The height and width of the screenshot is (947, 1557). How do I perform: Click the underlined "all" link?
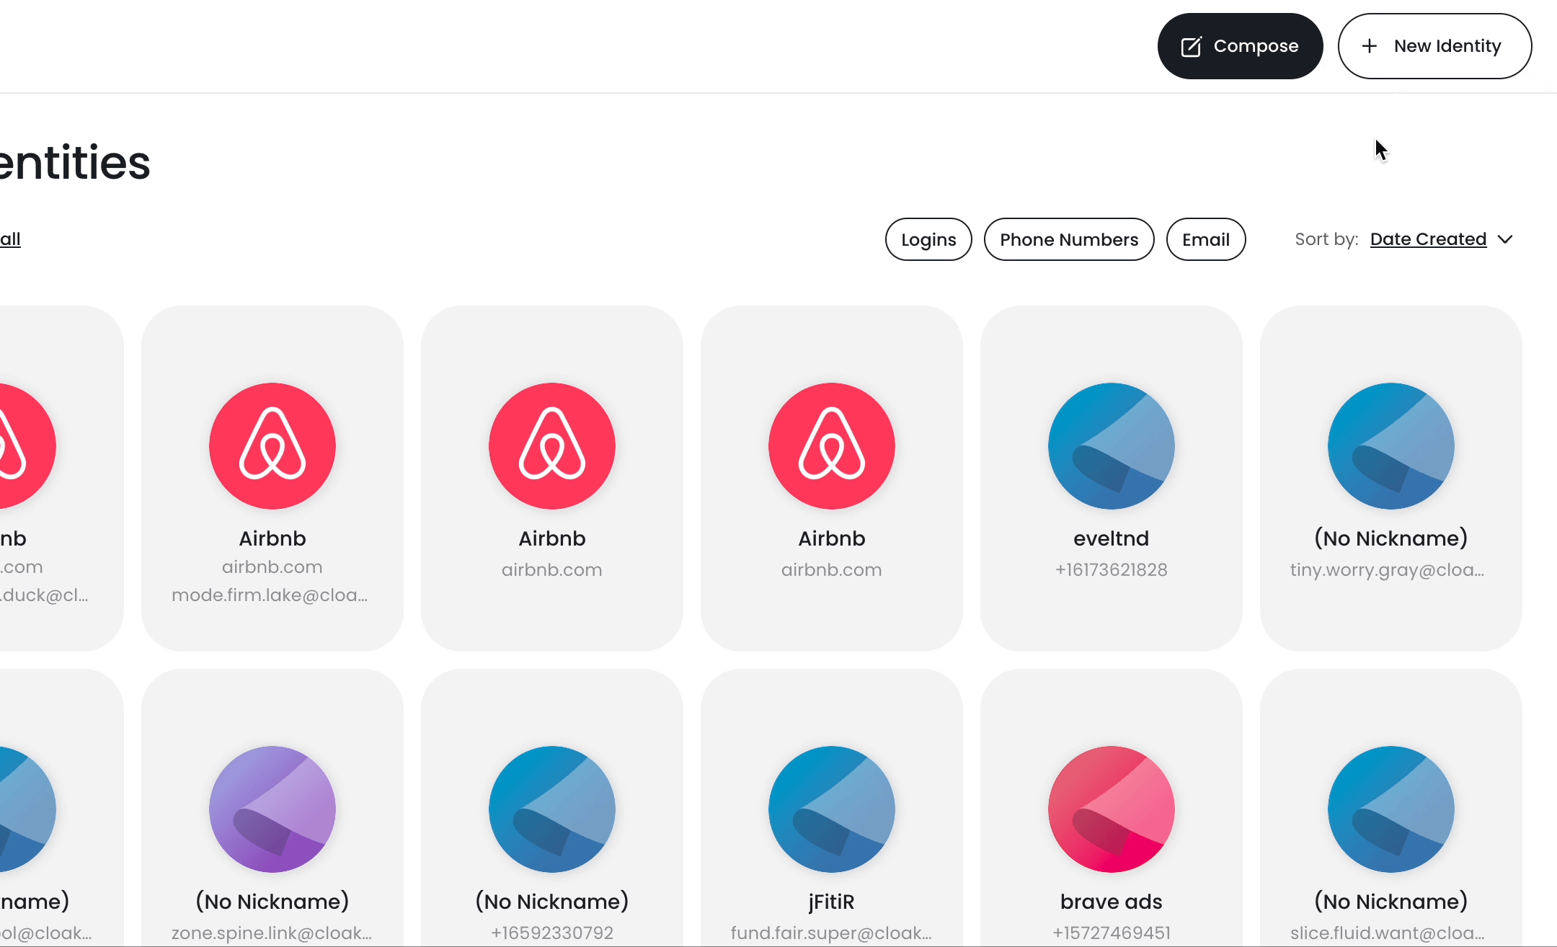click(x=10, y=239)
